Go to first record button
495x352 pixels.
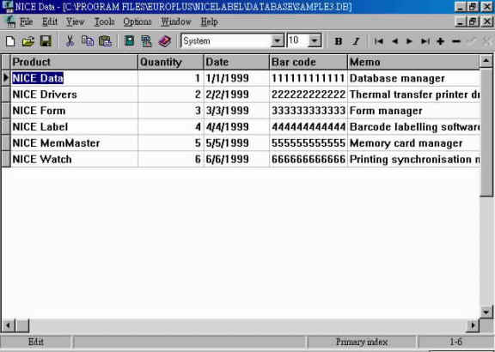(378, 41)
